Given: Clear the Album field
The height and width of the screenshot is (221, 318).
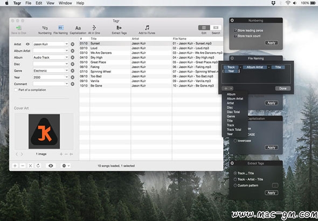Looking at the screenshot, I should tap(72, 58).
